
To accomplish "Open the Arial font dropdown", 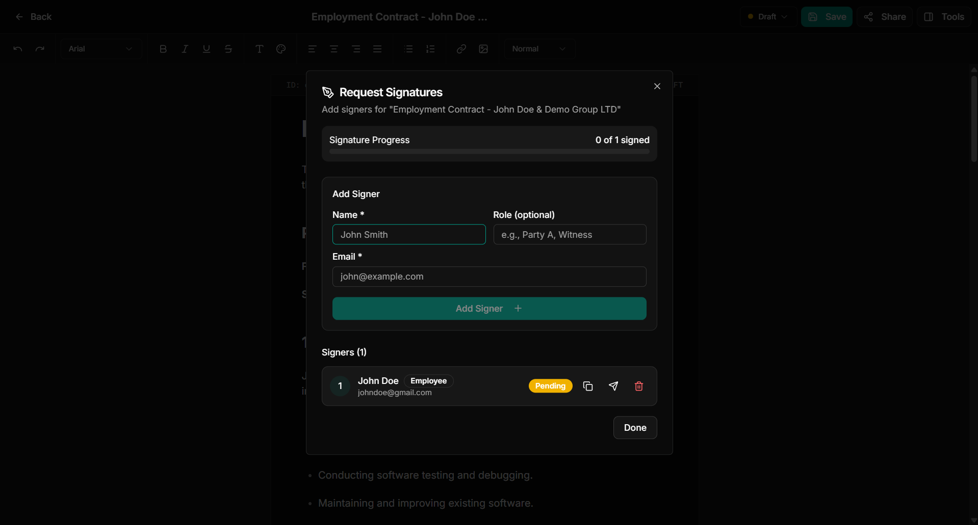I will pos(100,49).
